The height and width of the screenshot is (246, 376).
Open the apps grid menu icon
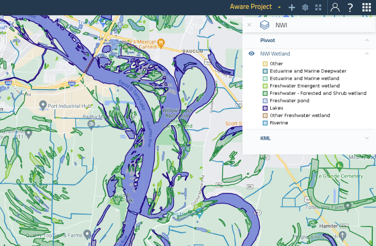[x=366, y=7]
